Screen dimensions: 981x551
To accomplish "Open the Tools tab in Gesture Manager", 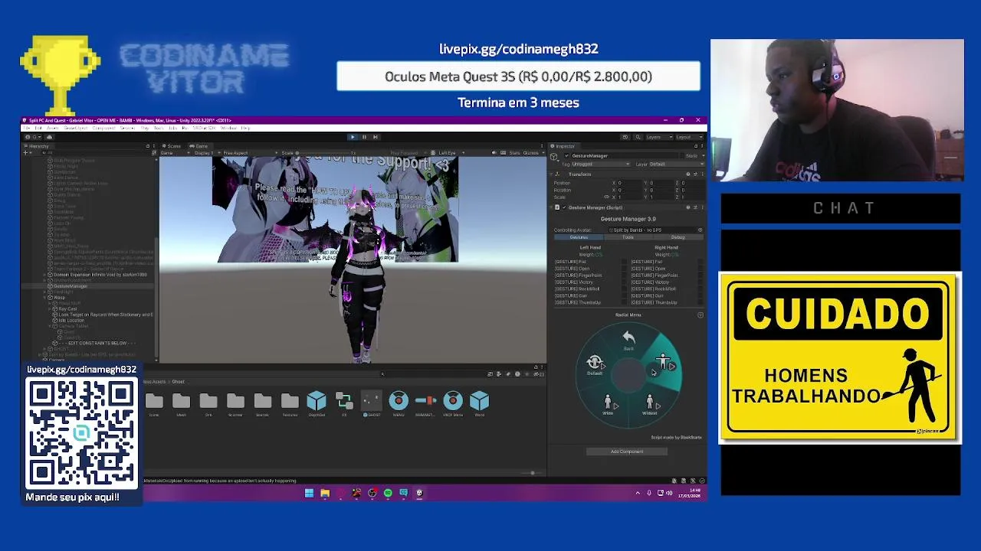I will 628,237.
